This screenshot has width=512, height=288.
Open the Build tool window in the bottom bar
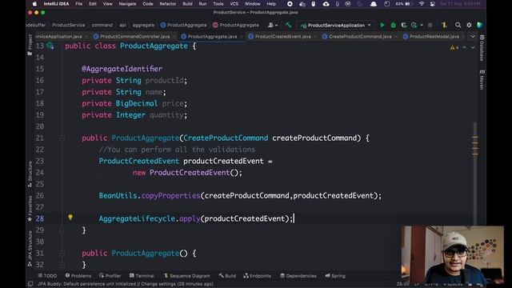[227, 276]
